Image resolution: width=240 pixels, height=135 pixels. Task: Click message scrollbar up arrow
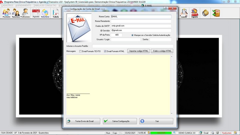[x=172, y=56]
